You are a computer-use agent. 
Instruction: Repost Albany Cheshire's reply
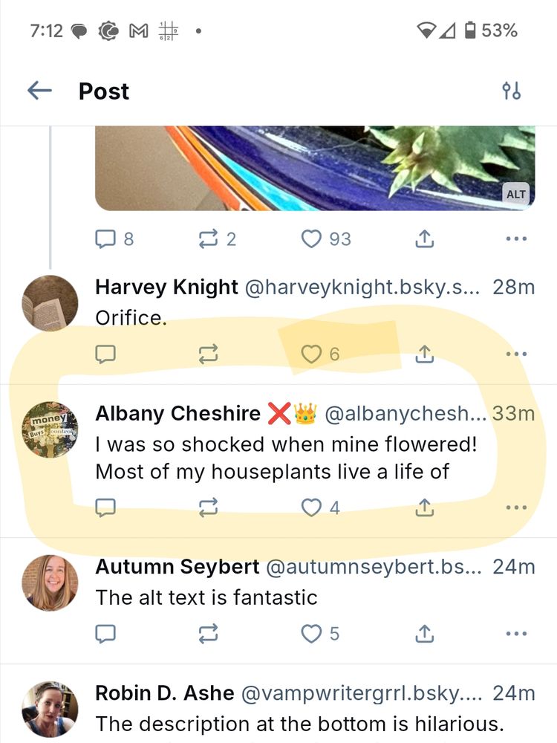(x=209, y=507)
